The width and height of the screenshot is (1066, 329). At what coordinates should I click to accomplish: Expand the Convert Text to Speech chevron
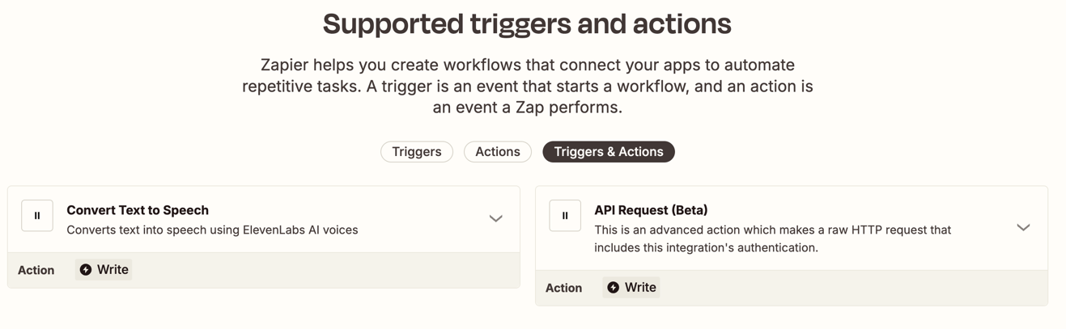[496, 219]
